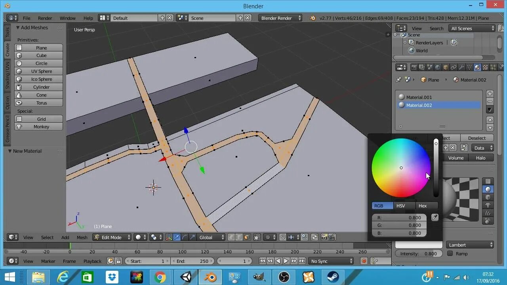Select the Translate manipulator arrow icon
The image size is (507, 285).
tap(177, 237)
